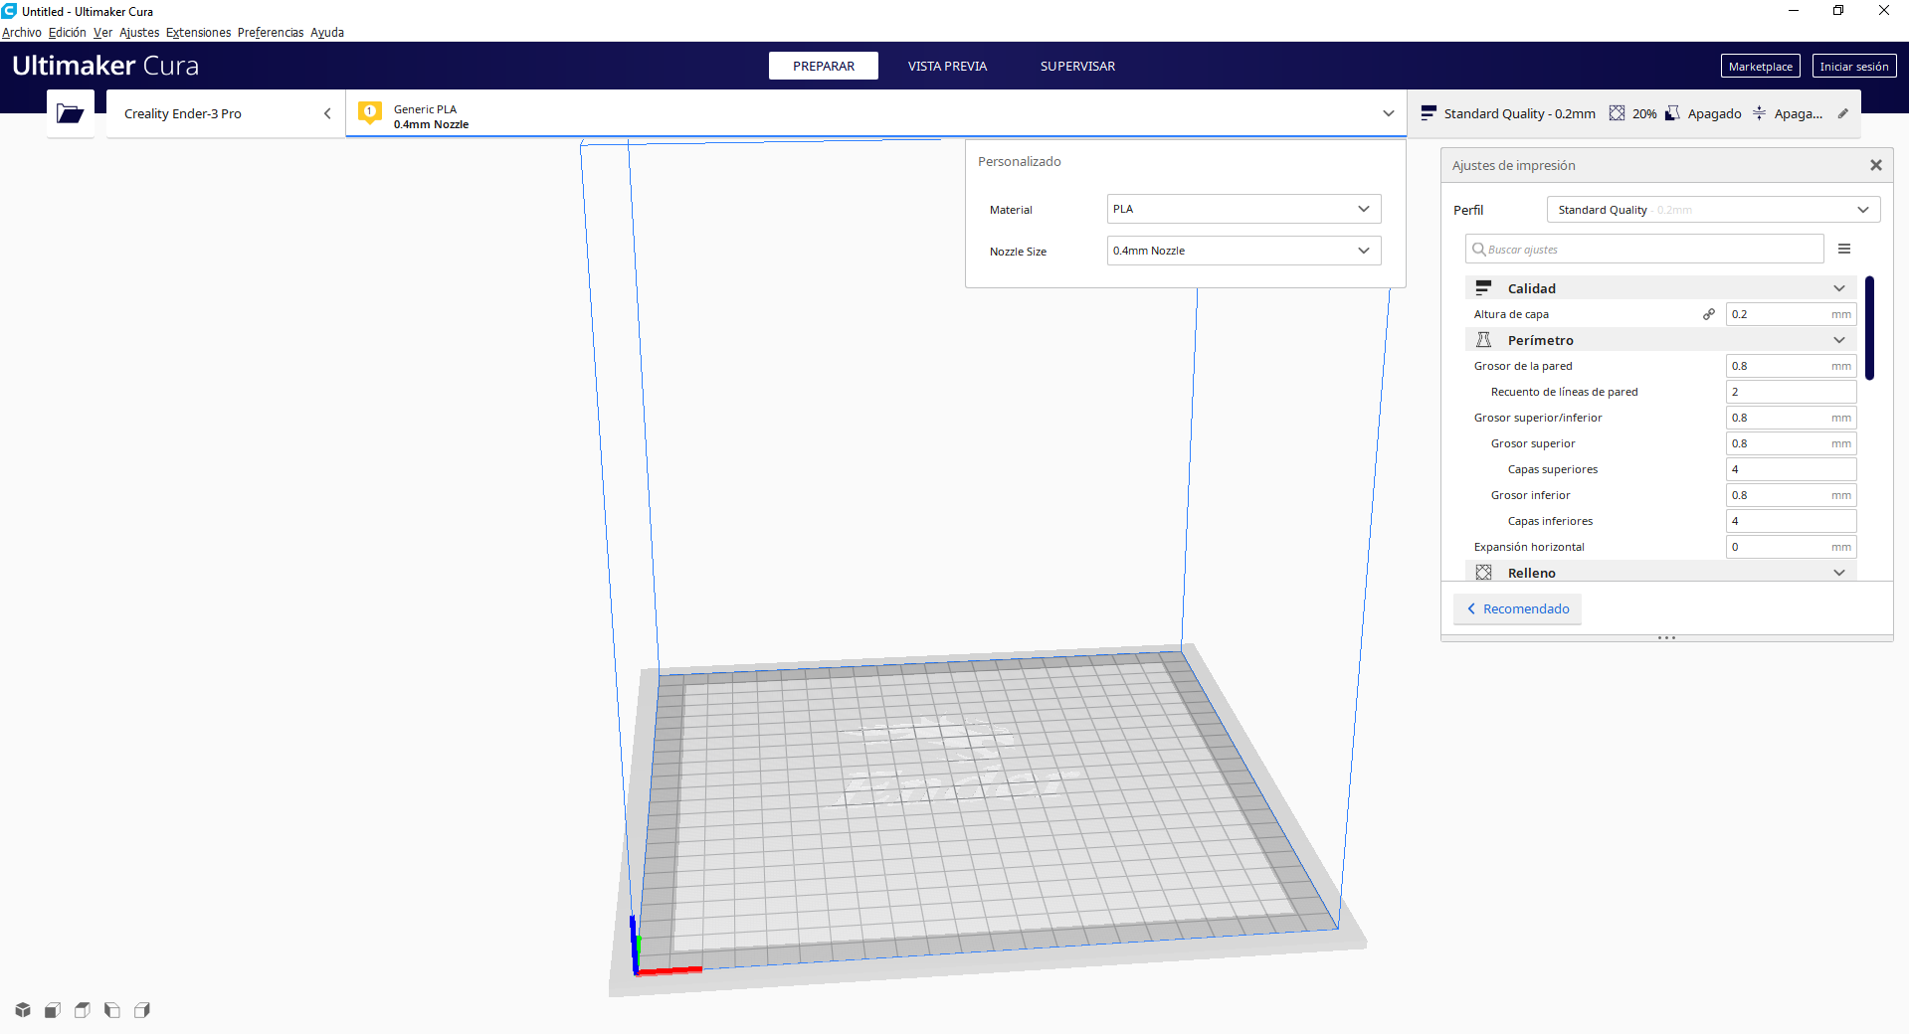Go back to Recomendado settings
Viewport: 1909px width, 1034px height.
pos(1517,608)
